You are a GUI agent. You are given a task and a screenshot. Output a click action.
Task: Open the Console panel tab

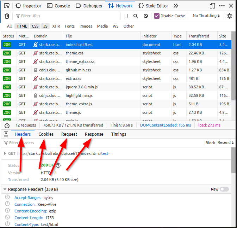[x=58, y=6]
